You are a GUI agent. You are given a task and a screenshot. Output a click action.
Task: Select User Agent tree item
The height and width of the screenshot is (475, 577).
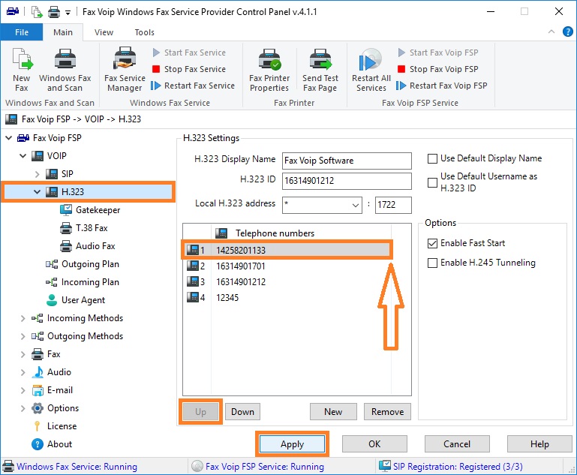[x=76, y=300]
